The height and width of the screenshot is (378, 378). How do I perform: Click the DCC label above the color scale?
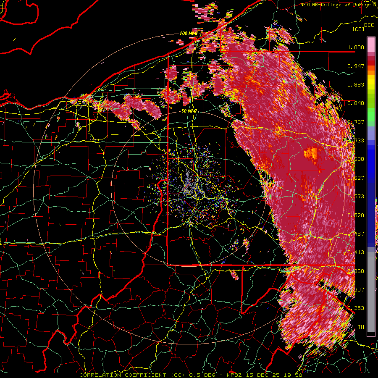pyautogui.click(x=369, y=25)
